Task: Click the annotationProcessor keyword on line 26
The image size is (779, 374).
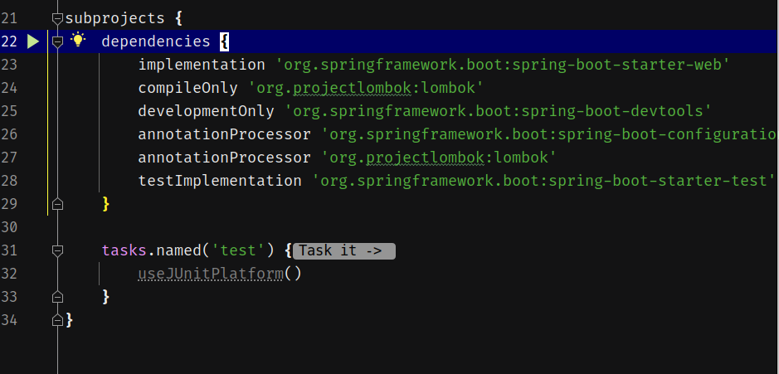Action: pos(224,134)
